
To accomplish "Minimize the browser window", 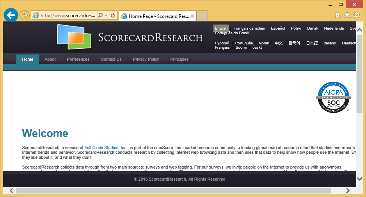I will point(330,5).
